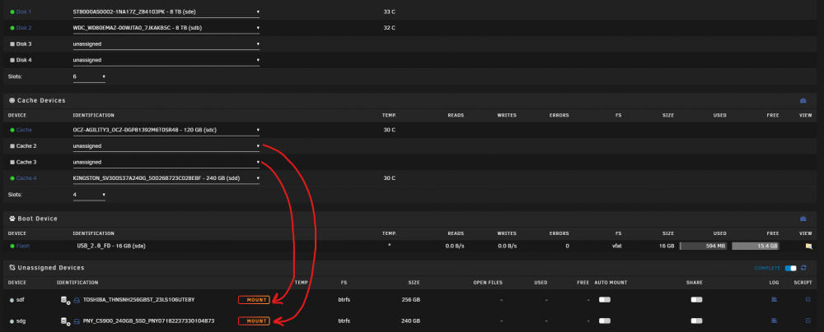Click the green status dot for Flash

click(x=12, y=246)
